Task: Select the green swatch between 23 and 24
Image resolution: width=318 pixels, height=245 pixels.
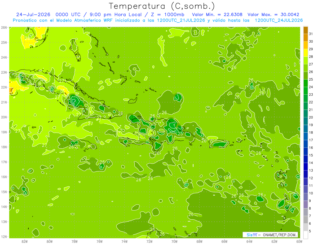Action: (x=306, y=91)
